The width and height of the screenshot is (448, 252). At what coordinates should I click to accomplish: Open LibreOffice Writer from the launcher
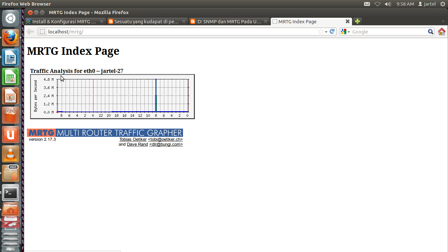(10, 57)
